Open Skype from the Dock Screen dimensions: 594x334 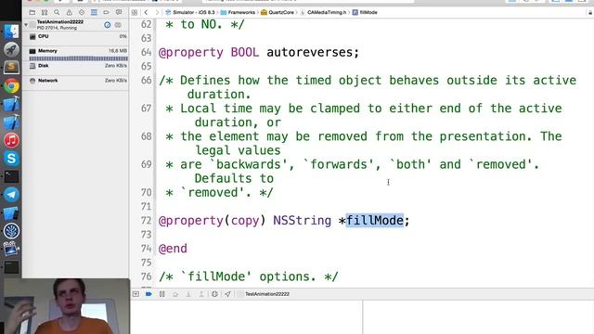11,159
